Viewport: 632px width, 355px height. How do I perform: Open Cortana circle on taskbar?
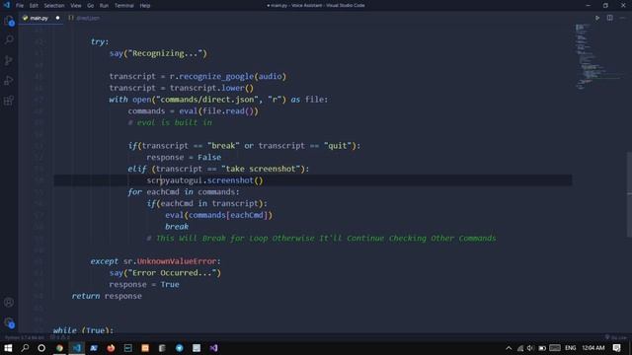click(41, 348)
